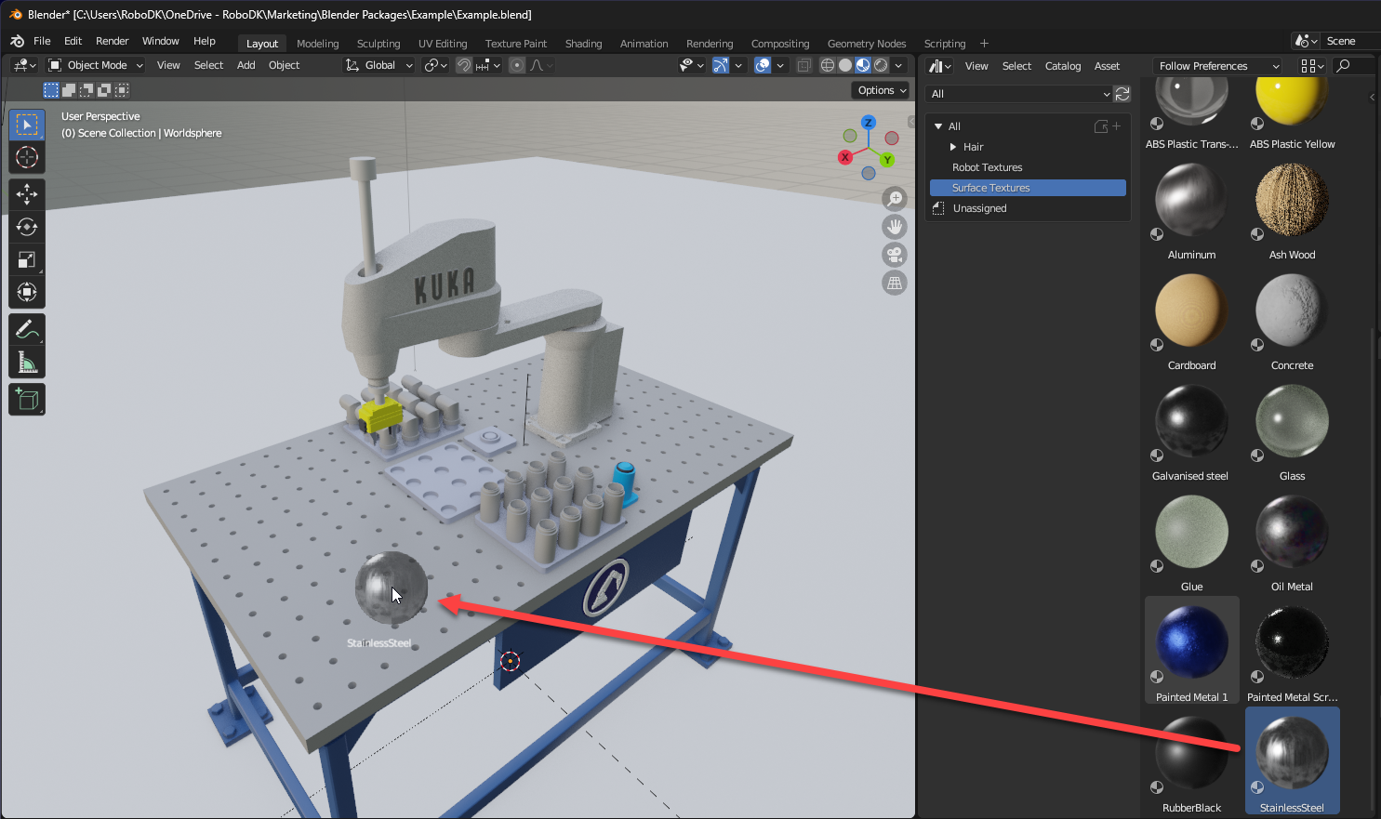Toggle X-ray view in viewport header

pos(804,65)
